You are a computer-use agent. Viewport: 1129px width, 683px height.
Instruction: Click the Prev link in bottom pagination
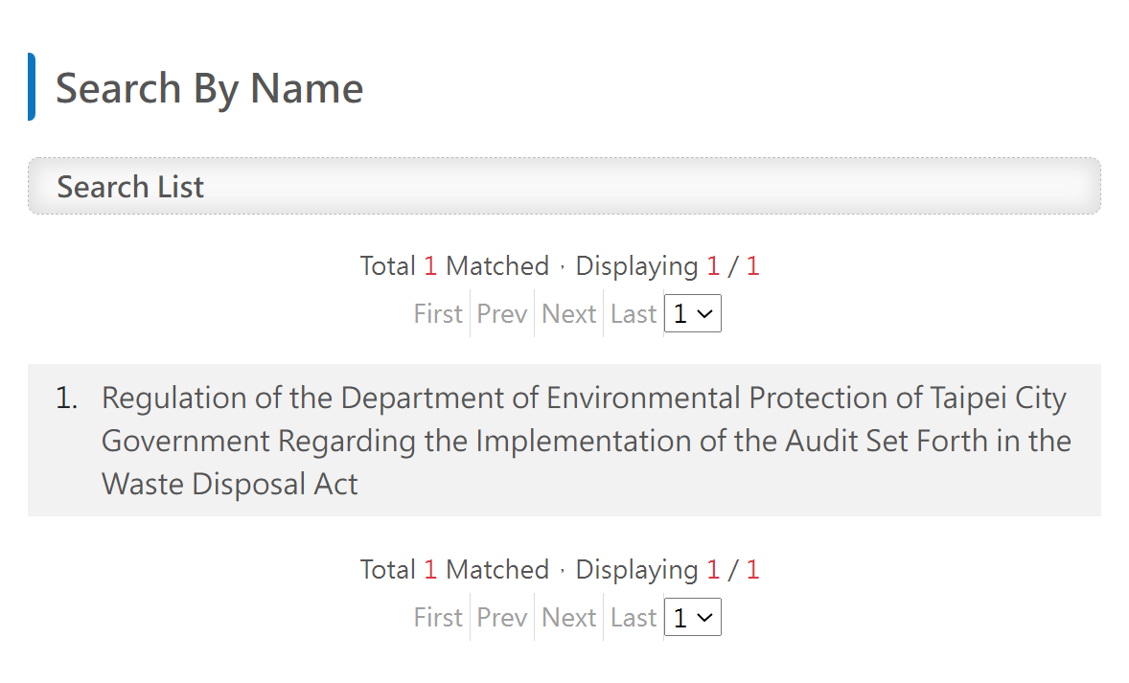click(x=501, y=617)
